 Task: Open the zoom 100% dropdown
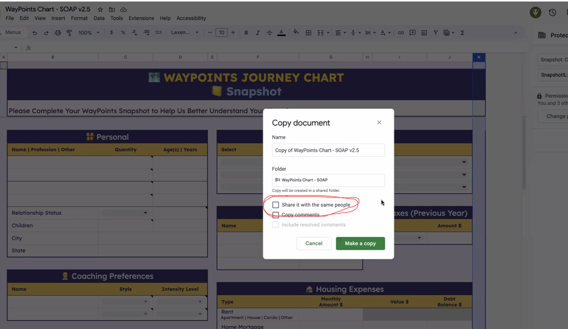click(x=89, y=33)
